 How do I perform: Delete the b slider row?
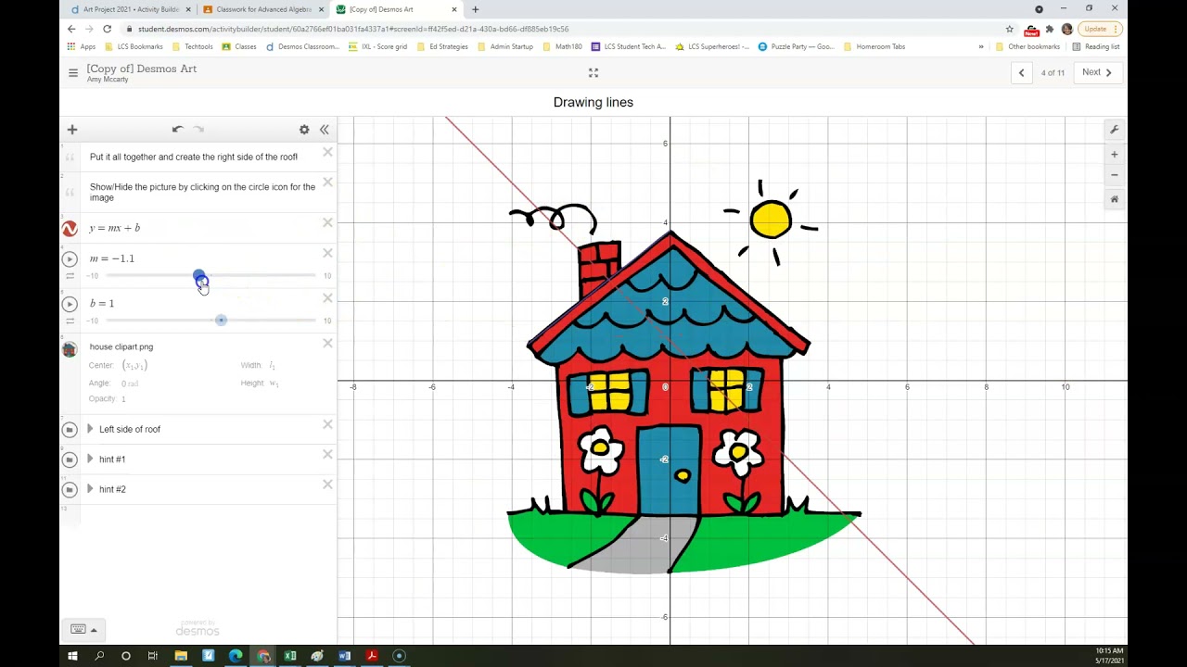[x=327, y=298]
